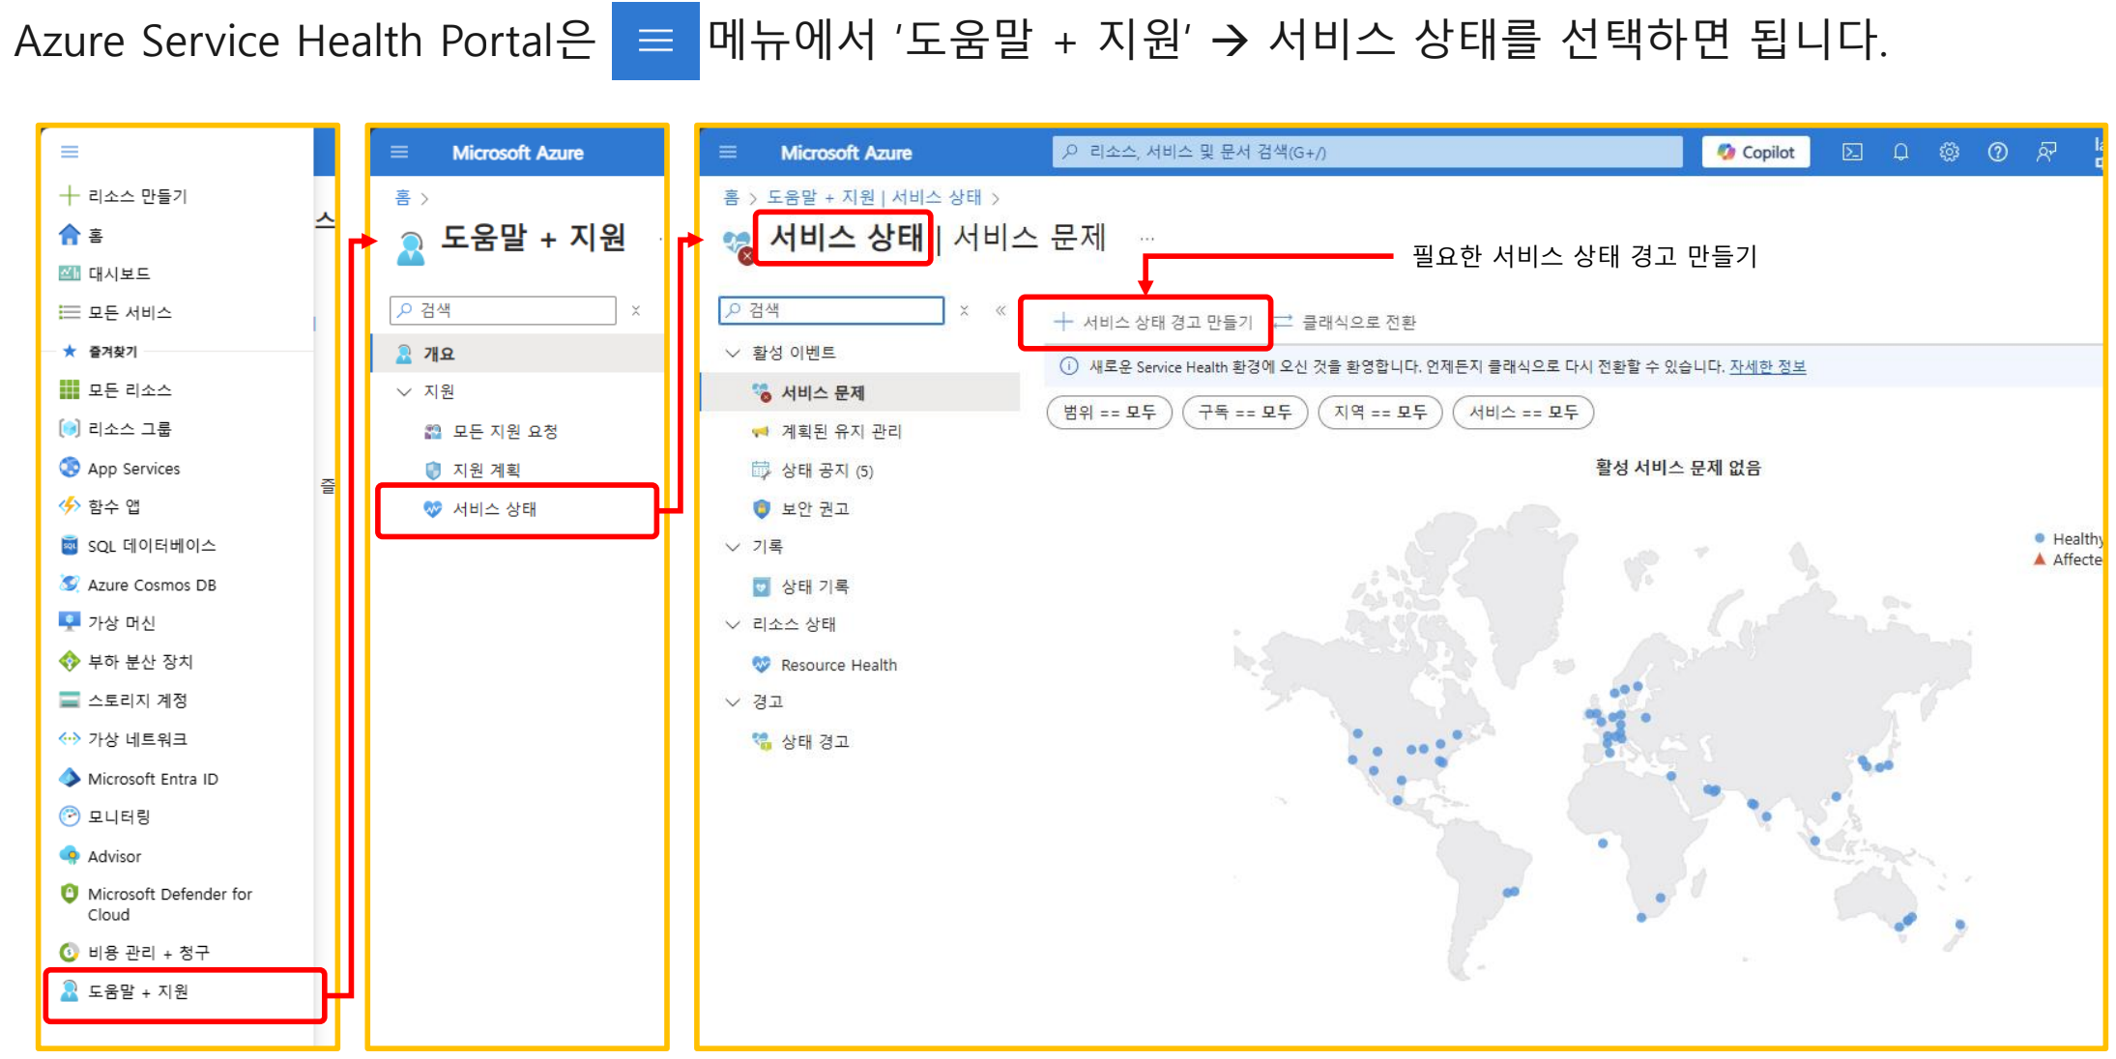Select 도움말 + 지원 in sidebar
The image size is (2116, 1059).
[x=137, y=991]
